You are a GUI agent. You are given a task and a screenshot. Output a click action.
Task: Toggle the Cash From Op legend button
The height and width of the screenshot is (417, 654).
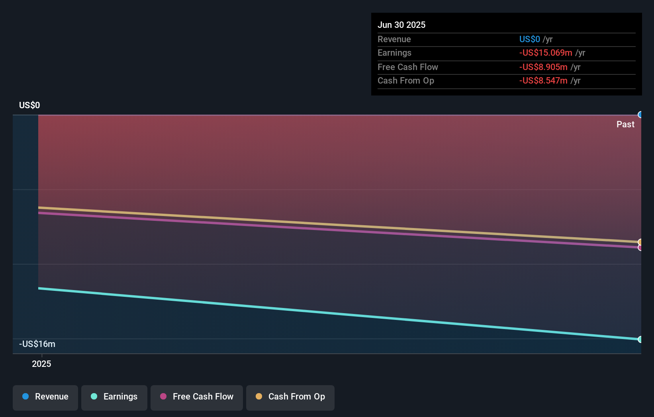[290, 398]
